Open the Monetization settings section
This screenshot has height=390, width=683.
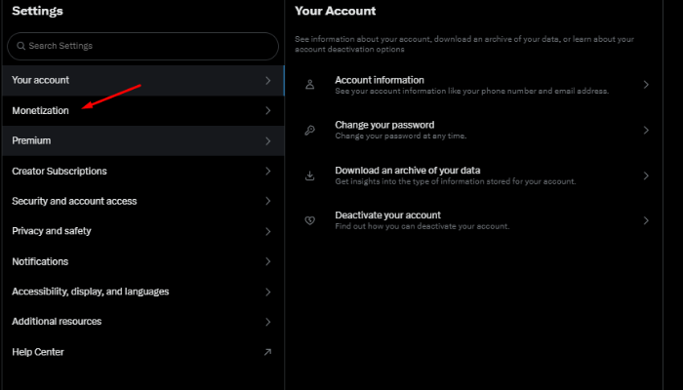click(41, 111)
